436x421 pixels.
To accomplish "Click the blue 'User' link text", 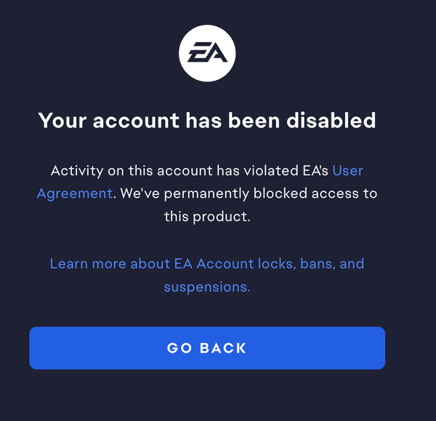I will [348, 170].
